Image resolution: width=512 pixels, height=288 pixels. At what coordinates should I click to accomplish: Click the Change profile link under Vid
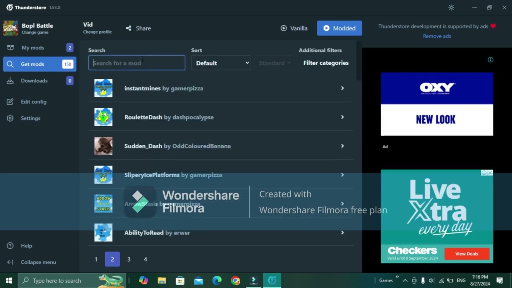point(97,32)
